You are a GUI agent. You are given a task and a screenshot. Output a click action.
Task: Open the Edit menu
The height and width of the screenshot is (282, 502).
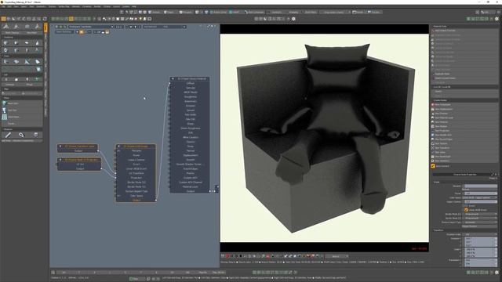(9, 6)
